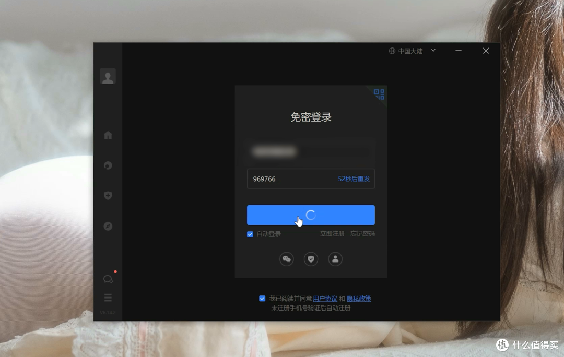The height and width of the screenshot is (357, 564).
Task: Expand the 中国大陆 region dropdown
Action: 433,51
